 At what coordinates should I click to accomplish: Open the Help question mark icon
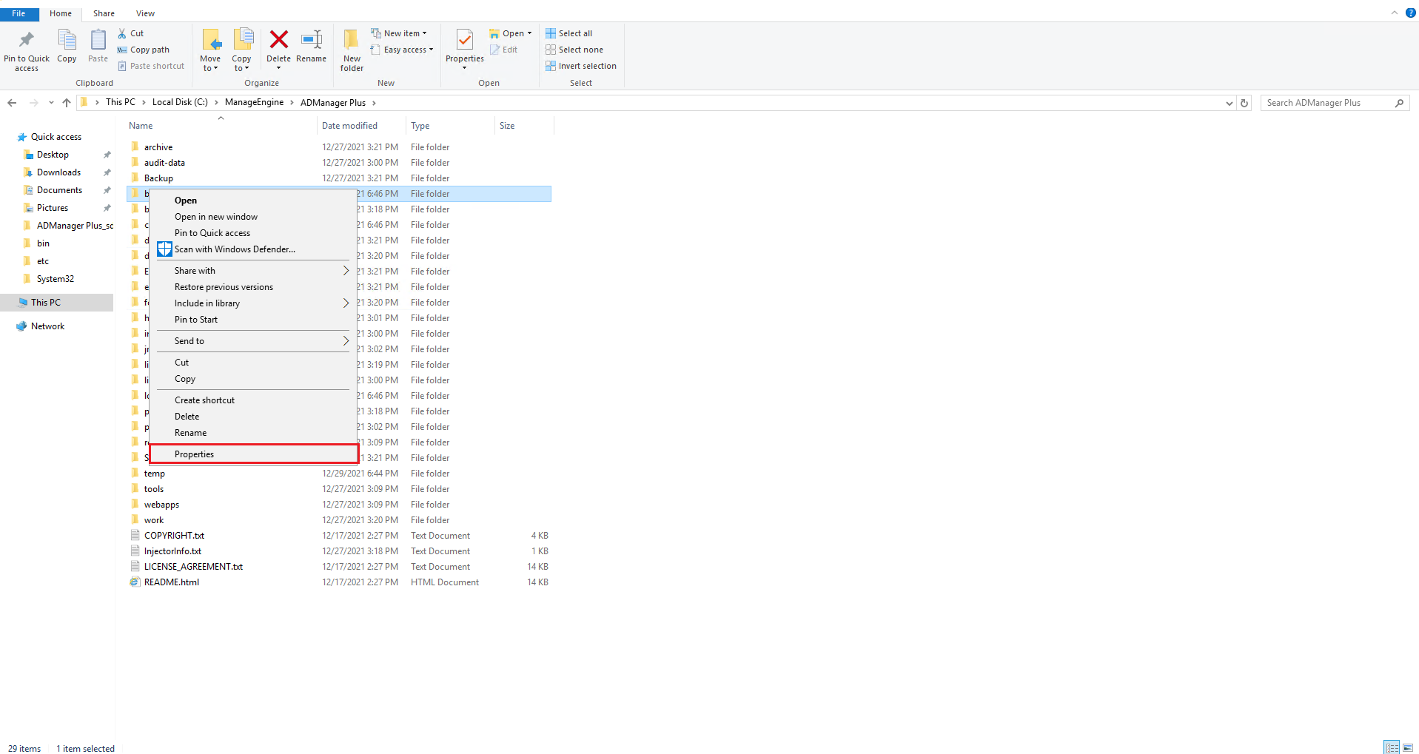[1410, 13]
